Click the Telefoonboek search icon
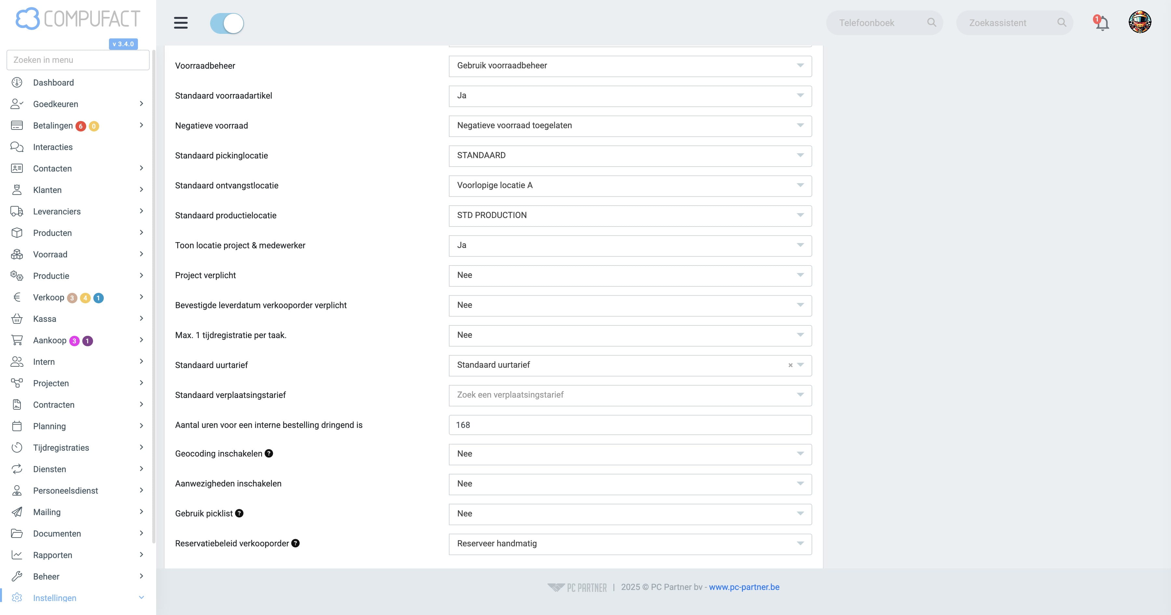Viewport: 1171px width, 615px height. click(x=932, y=22)
